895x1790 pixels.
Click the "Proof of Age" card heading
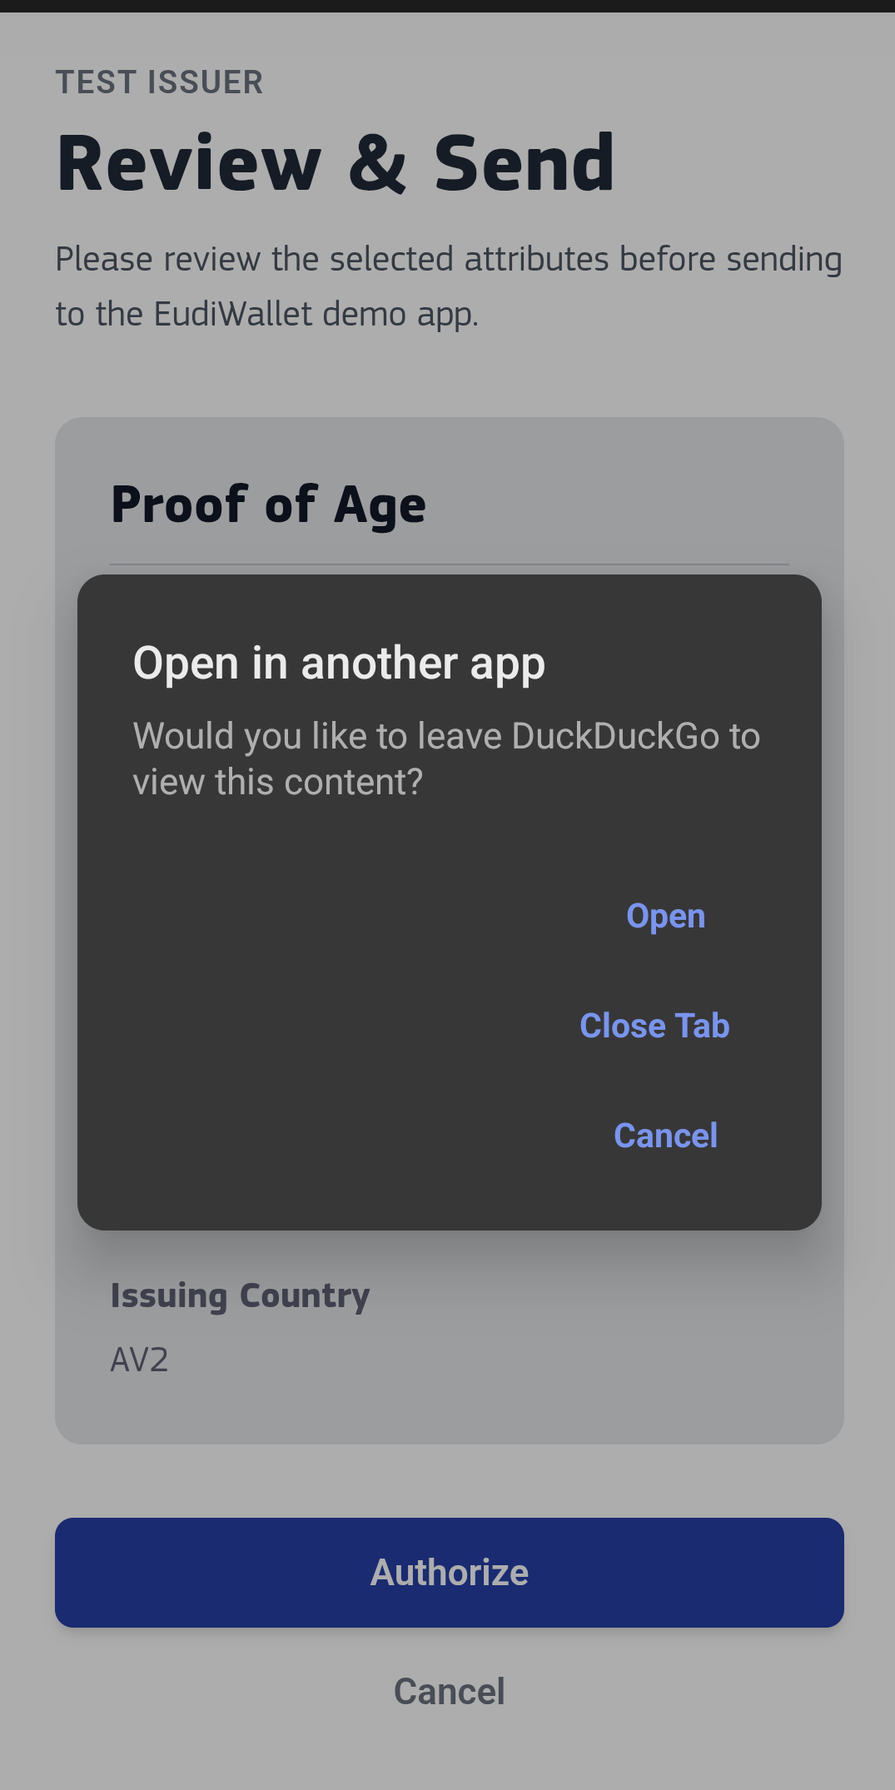[268, 505]
